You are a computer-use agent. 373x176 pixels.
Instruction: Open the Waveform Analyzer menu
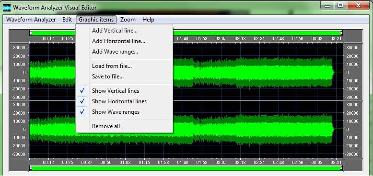pos(31,20)
